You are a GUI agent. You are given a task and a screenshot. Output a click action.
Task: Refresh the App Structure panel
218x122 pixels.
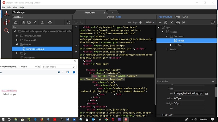tap(213, 22)
